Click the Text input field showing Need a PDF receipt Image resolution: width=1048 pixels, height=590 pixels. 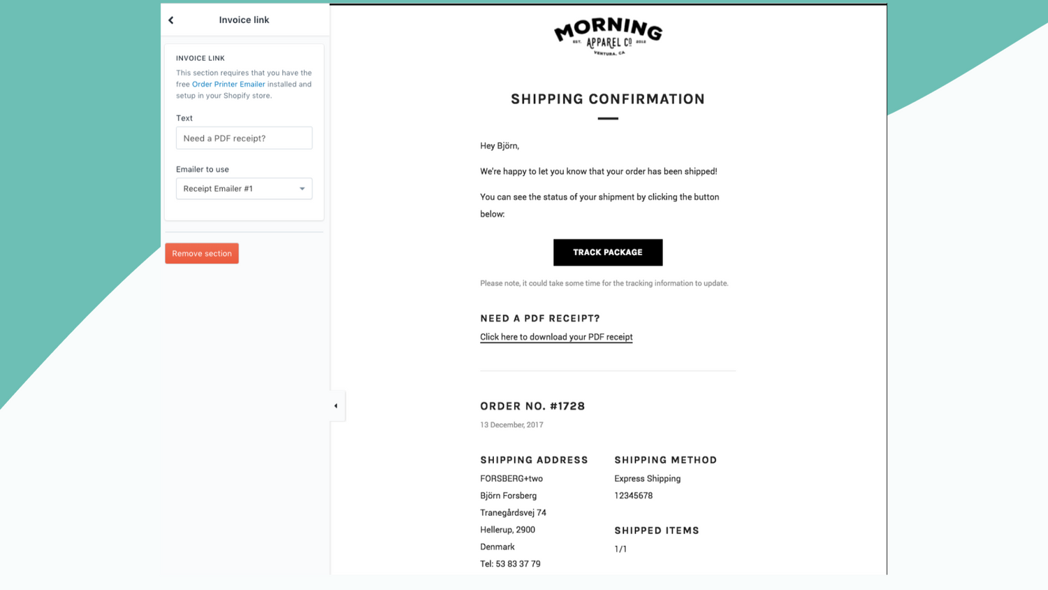(244, 138)
